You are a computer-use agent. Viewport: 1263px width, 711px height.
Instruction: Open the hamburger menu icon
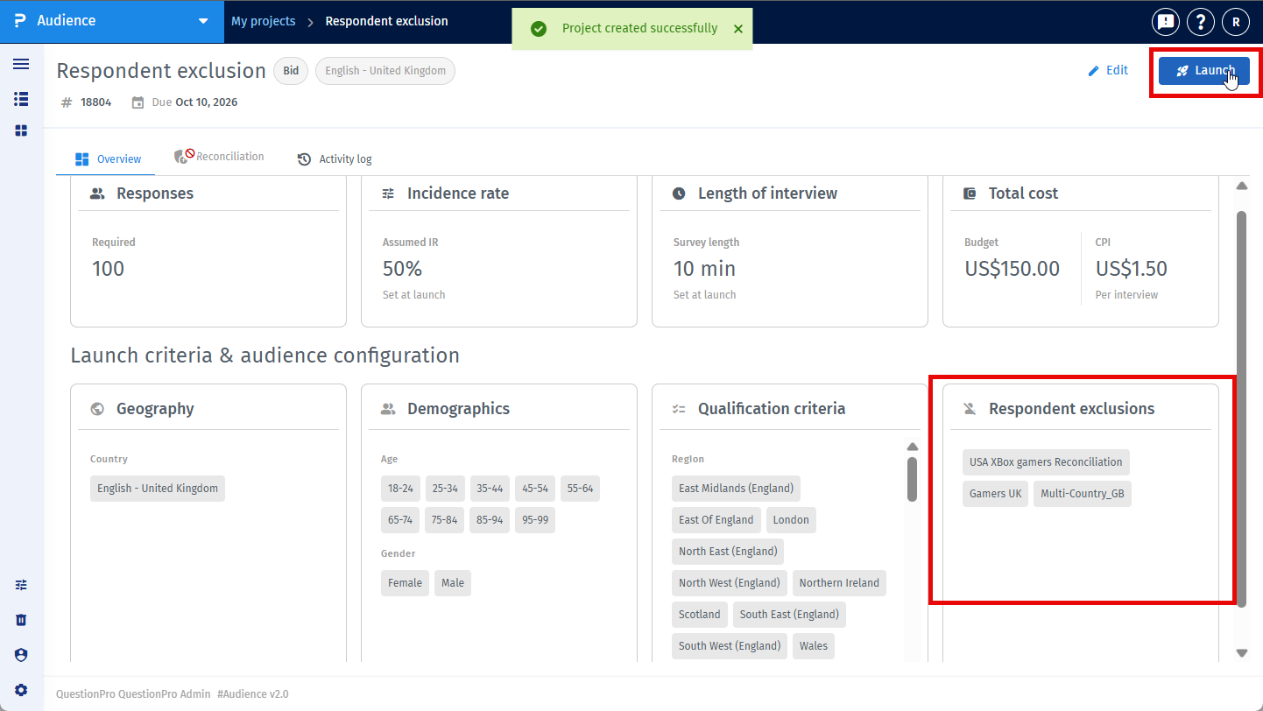pos(21,64)
